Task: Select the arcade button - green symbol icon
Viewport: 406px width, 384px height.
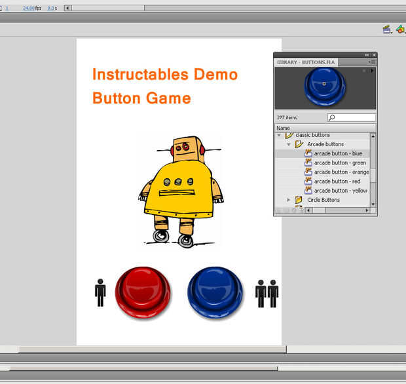Action: click(x=308, y=163)
